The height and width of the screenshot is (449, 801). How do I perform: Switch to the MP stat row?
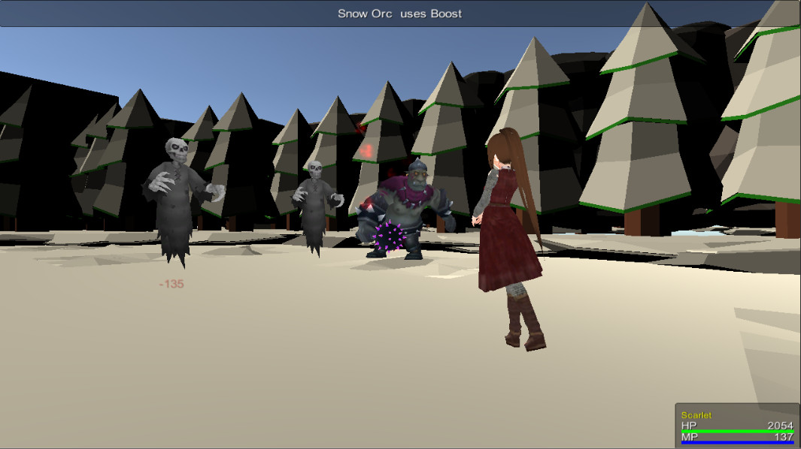[688, 436]
